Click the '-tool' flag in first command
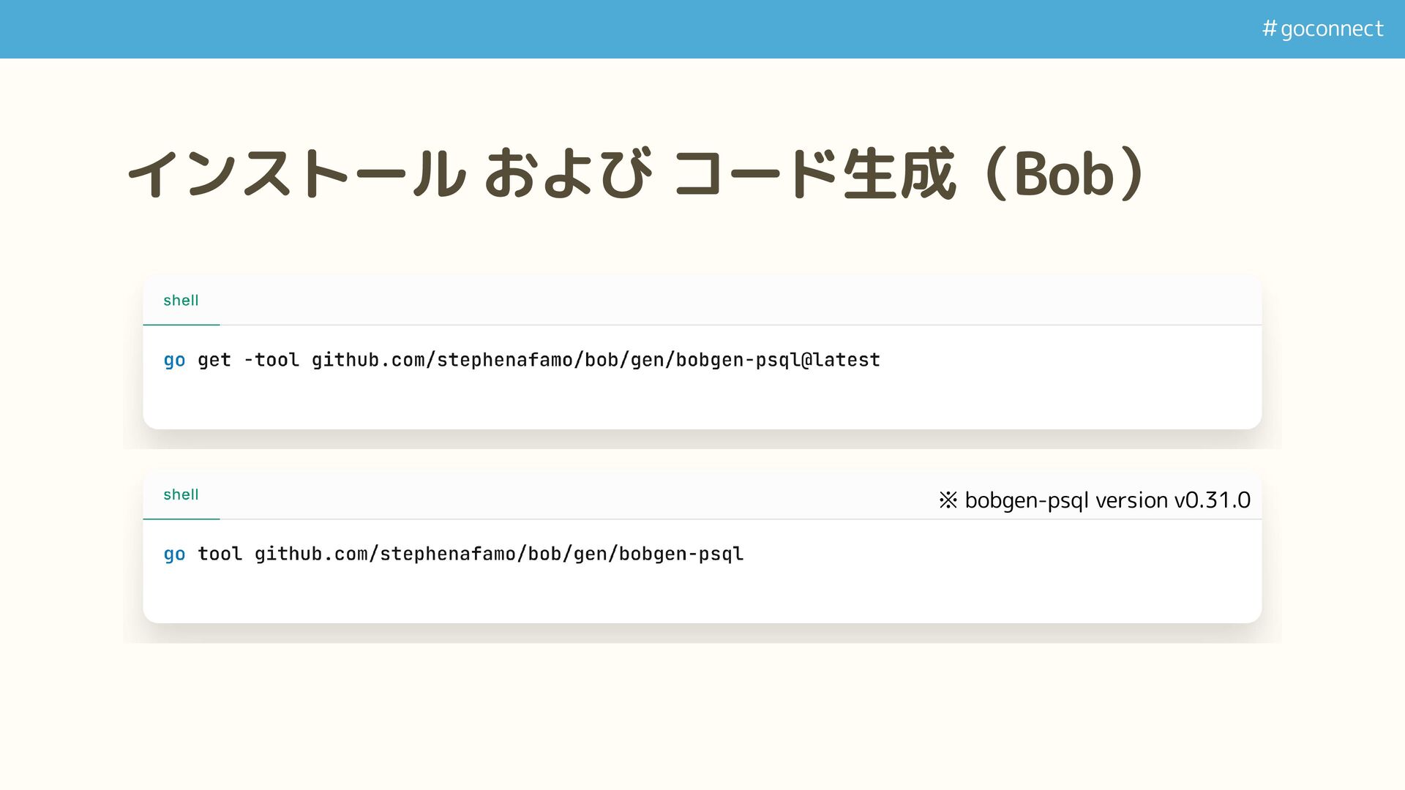Viewport: 1405px width, 790px height. [271, 360]
